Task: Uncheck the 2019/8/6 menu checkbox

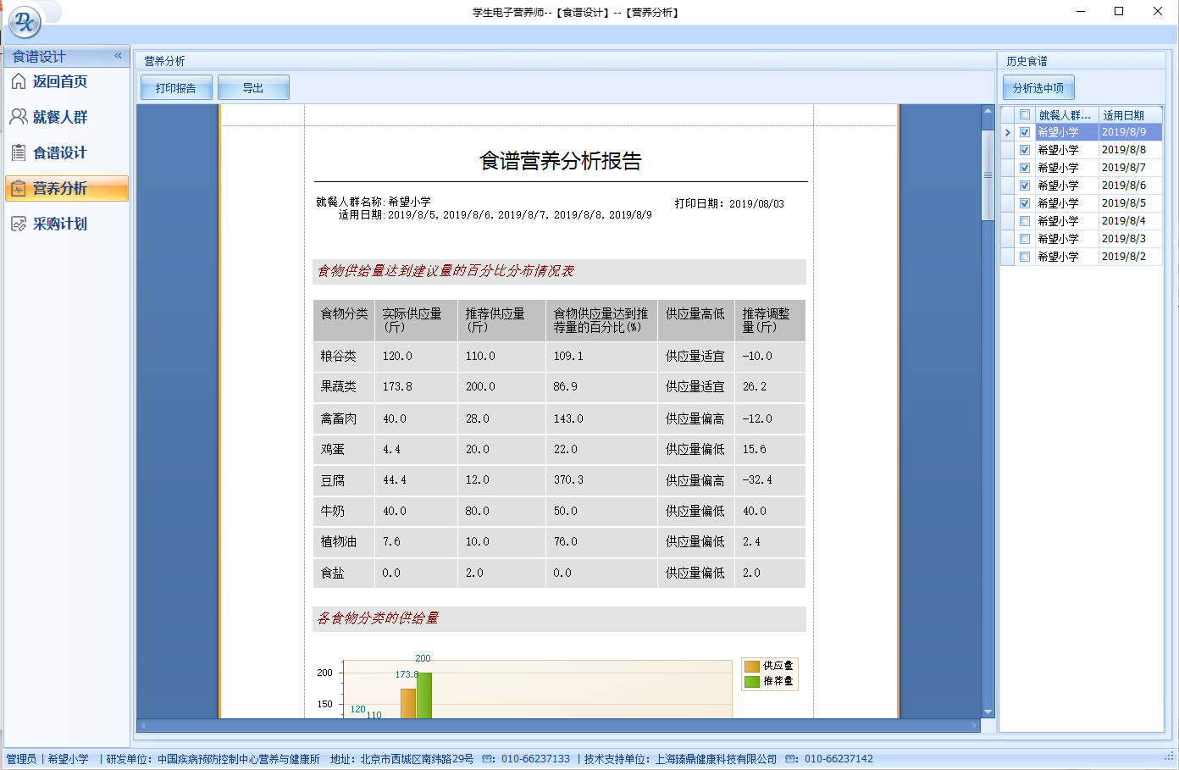Action: click(x=1025, y=186)
